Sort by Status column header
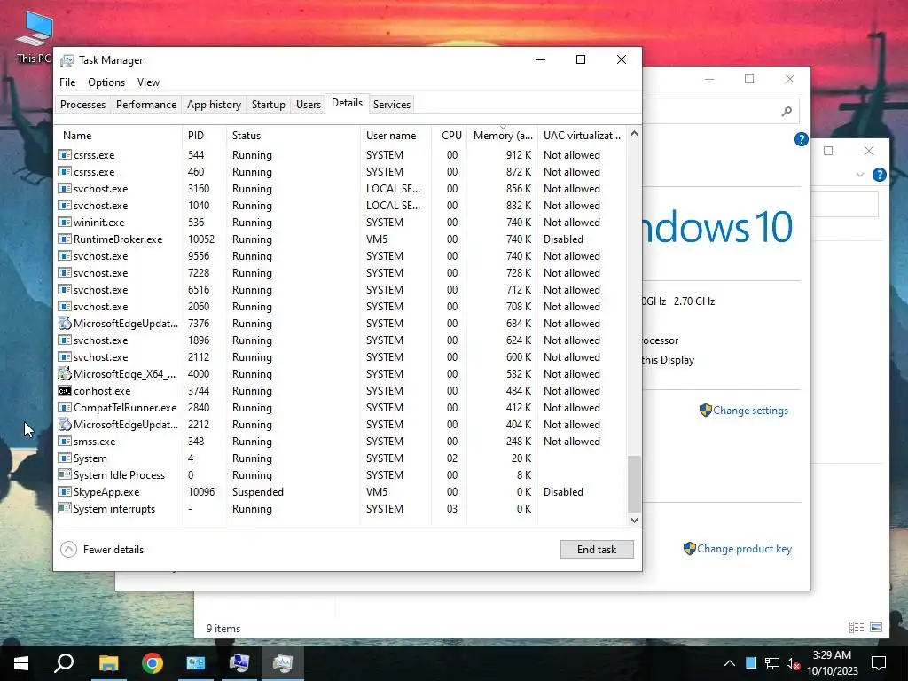The width and height of the screenshot is (908, 681). pos(293,136)
